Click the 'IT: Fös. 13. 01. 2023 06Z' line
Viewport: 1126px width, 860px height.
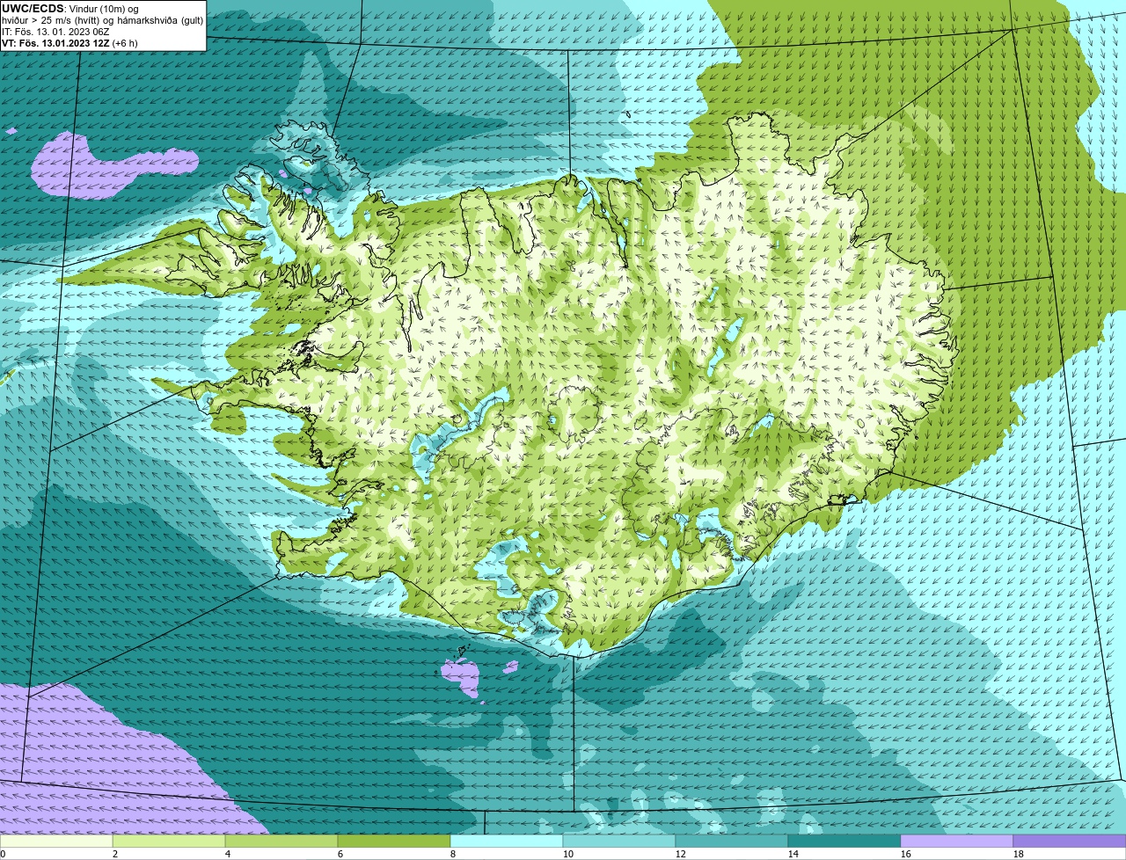click(55, 32)
